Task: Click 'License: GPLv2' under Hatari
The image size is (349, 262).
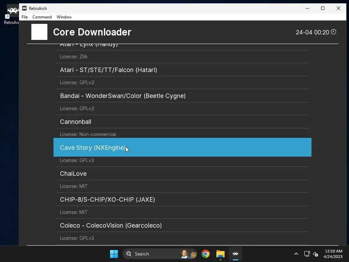Action: click(77, 83)
